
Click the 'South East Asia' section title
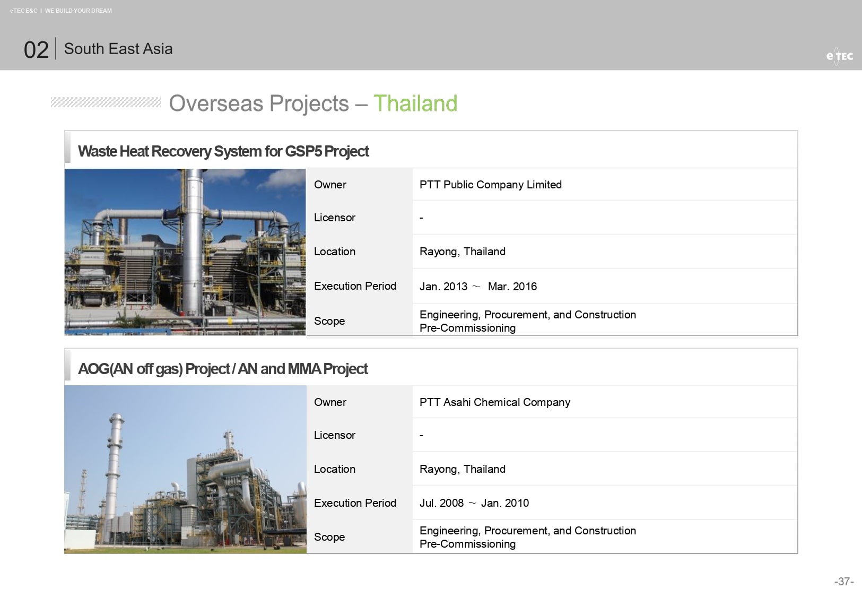(118, 49)
